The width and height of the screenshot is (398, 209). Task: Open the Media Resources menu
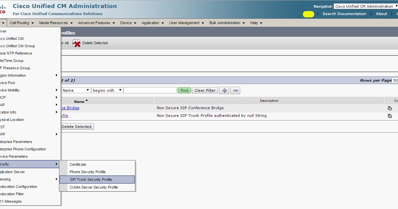(56, 23)
